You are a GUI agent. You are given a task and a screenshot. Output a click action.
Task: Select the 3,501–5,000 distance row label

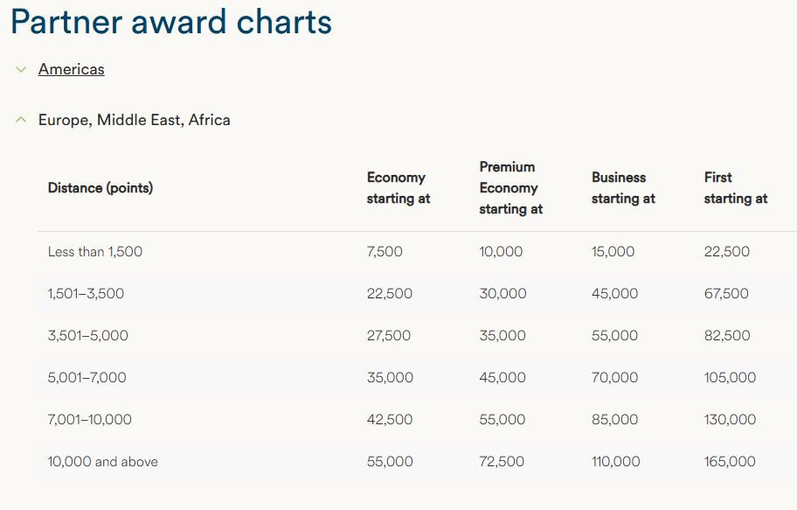click(87, 336)
